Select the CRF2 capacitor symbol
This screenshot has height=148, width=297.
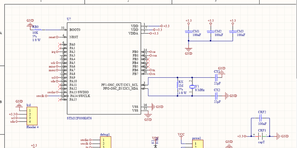(260, 118)
